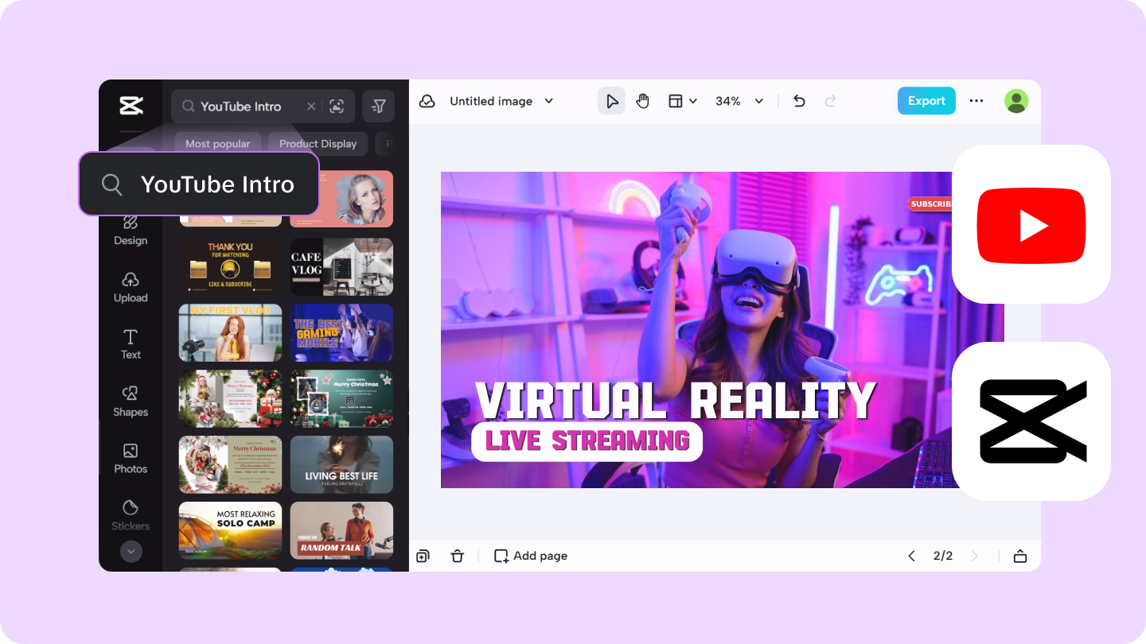Image resolution: width=1146 pixels, height=644 pixels.
Task: Open the more options ellipsis menu
Action: [x=976, y=101]
